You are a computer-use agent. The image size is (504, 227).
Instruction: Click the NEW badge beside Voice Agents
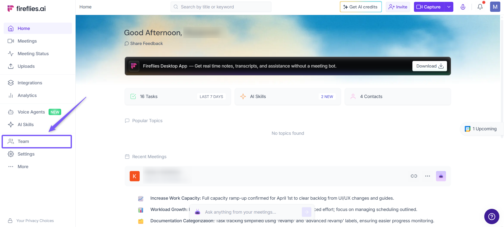[x=55, y=112]
